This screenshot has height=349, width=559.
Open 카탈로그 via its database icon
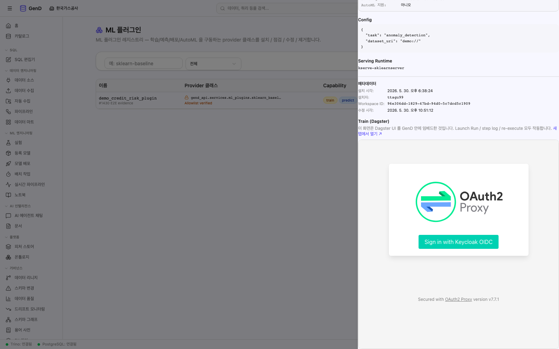coord(8,36)
